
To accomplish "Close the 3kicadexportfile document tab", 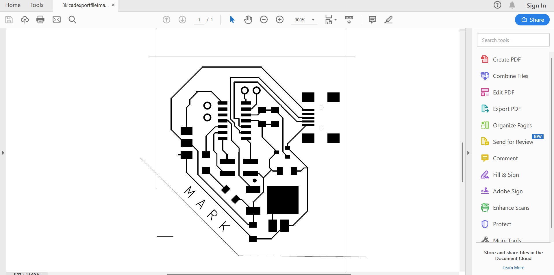I will point(113,5).
